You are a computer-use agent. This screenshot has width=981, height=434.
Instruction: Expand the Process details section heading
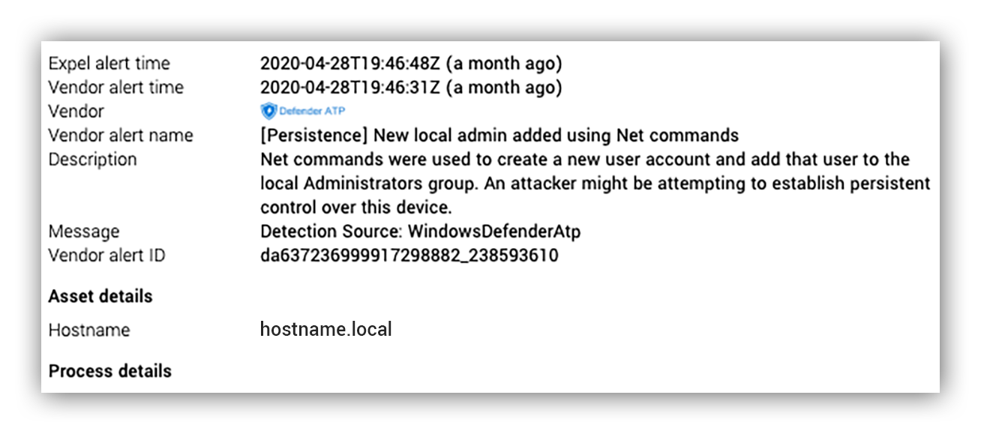(x=109, y=371)
